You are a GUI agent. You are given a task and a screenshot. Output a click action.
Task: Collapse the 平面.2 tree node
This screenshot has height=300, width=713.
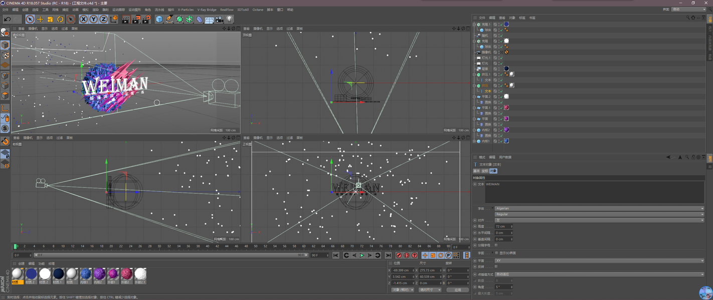coord(474,97)
